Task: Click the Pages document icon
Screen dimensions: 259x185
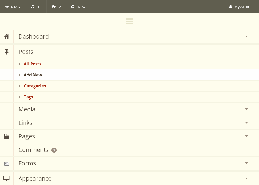Action: coord(6,136)
